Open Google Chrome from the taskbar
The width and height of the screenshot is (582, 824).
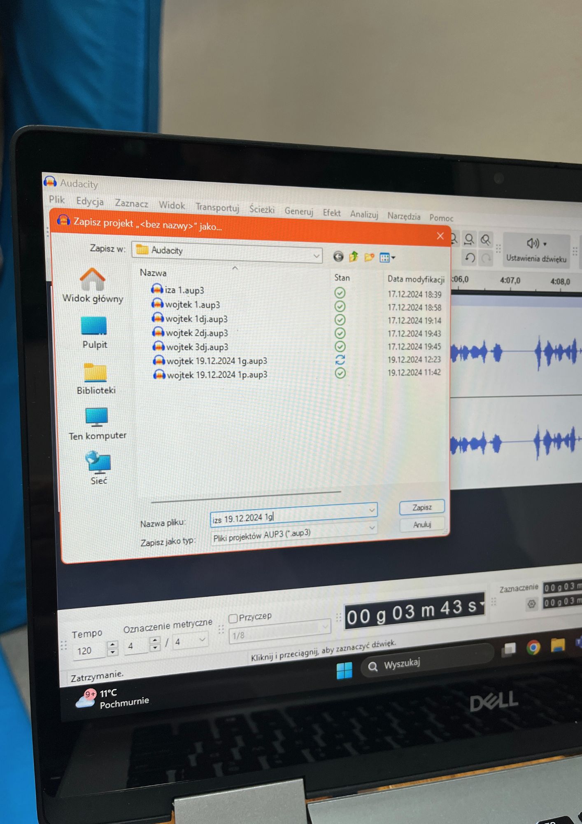pyautogui.click(x=533, y=648)
